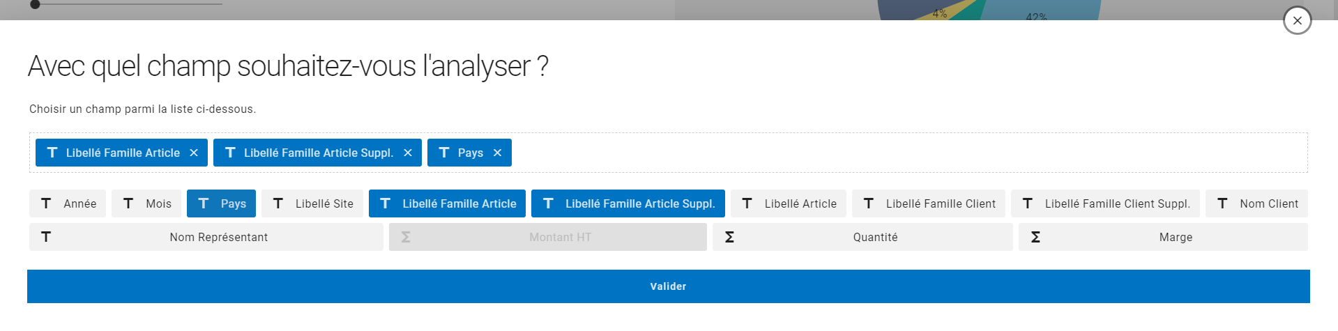Screen dimensions: 1338x331
Task: Deselect the Pays field chip
Action: [x=221, y=204]
